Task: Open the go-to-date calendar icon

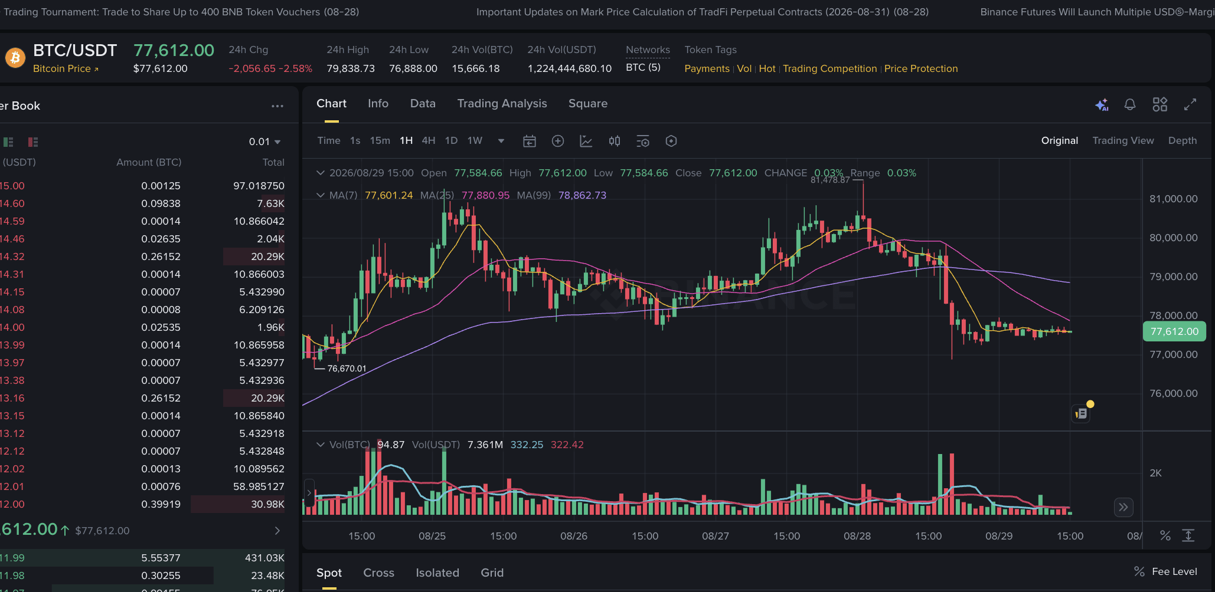Action: coord(530,141)
